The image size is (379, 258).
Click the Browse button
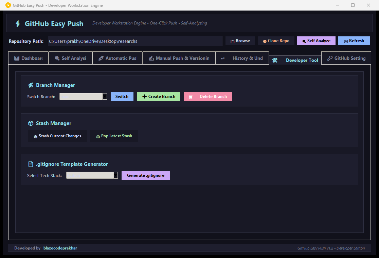(240, 41)
